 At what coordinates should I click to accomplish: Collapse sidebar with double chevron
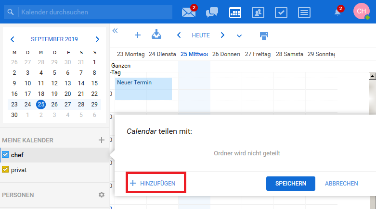coord(115,31)
